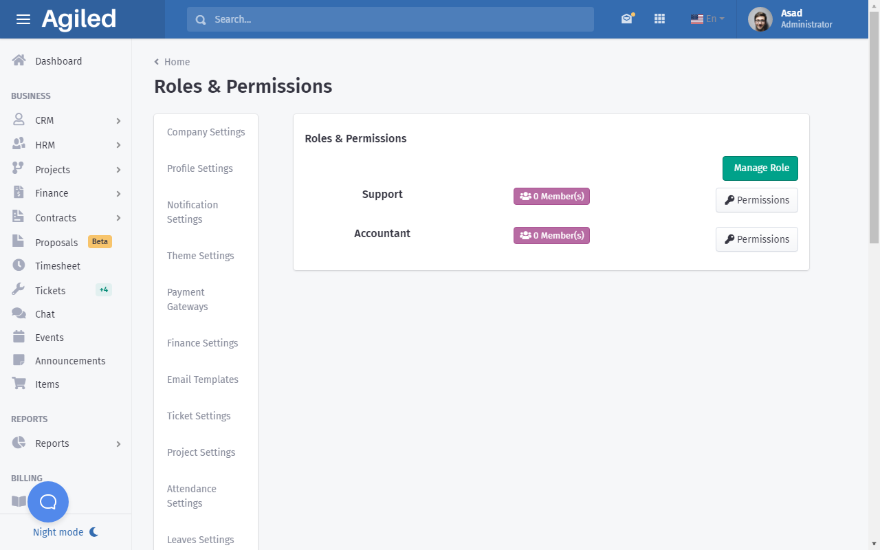Viewport: 880px width, 550px height.
Task: Click the Events calendar icon
Action: [19, 337]
